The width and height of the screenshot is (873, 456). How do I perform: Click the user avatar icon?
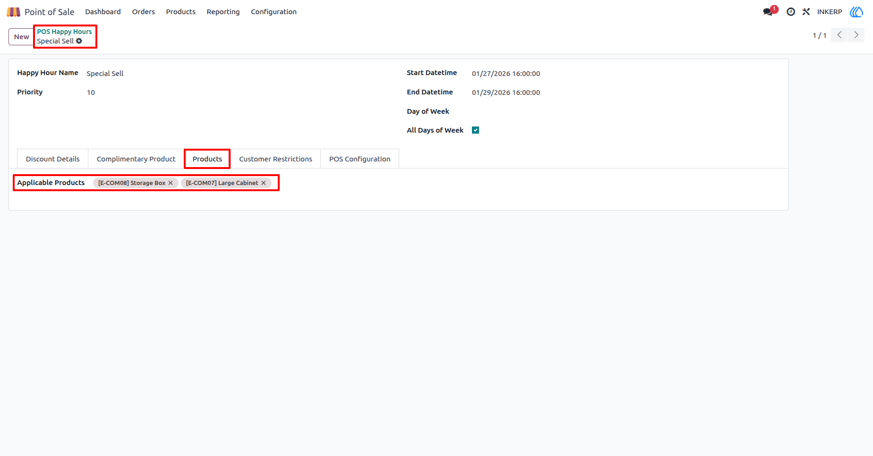[856, 12]
